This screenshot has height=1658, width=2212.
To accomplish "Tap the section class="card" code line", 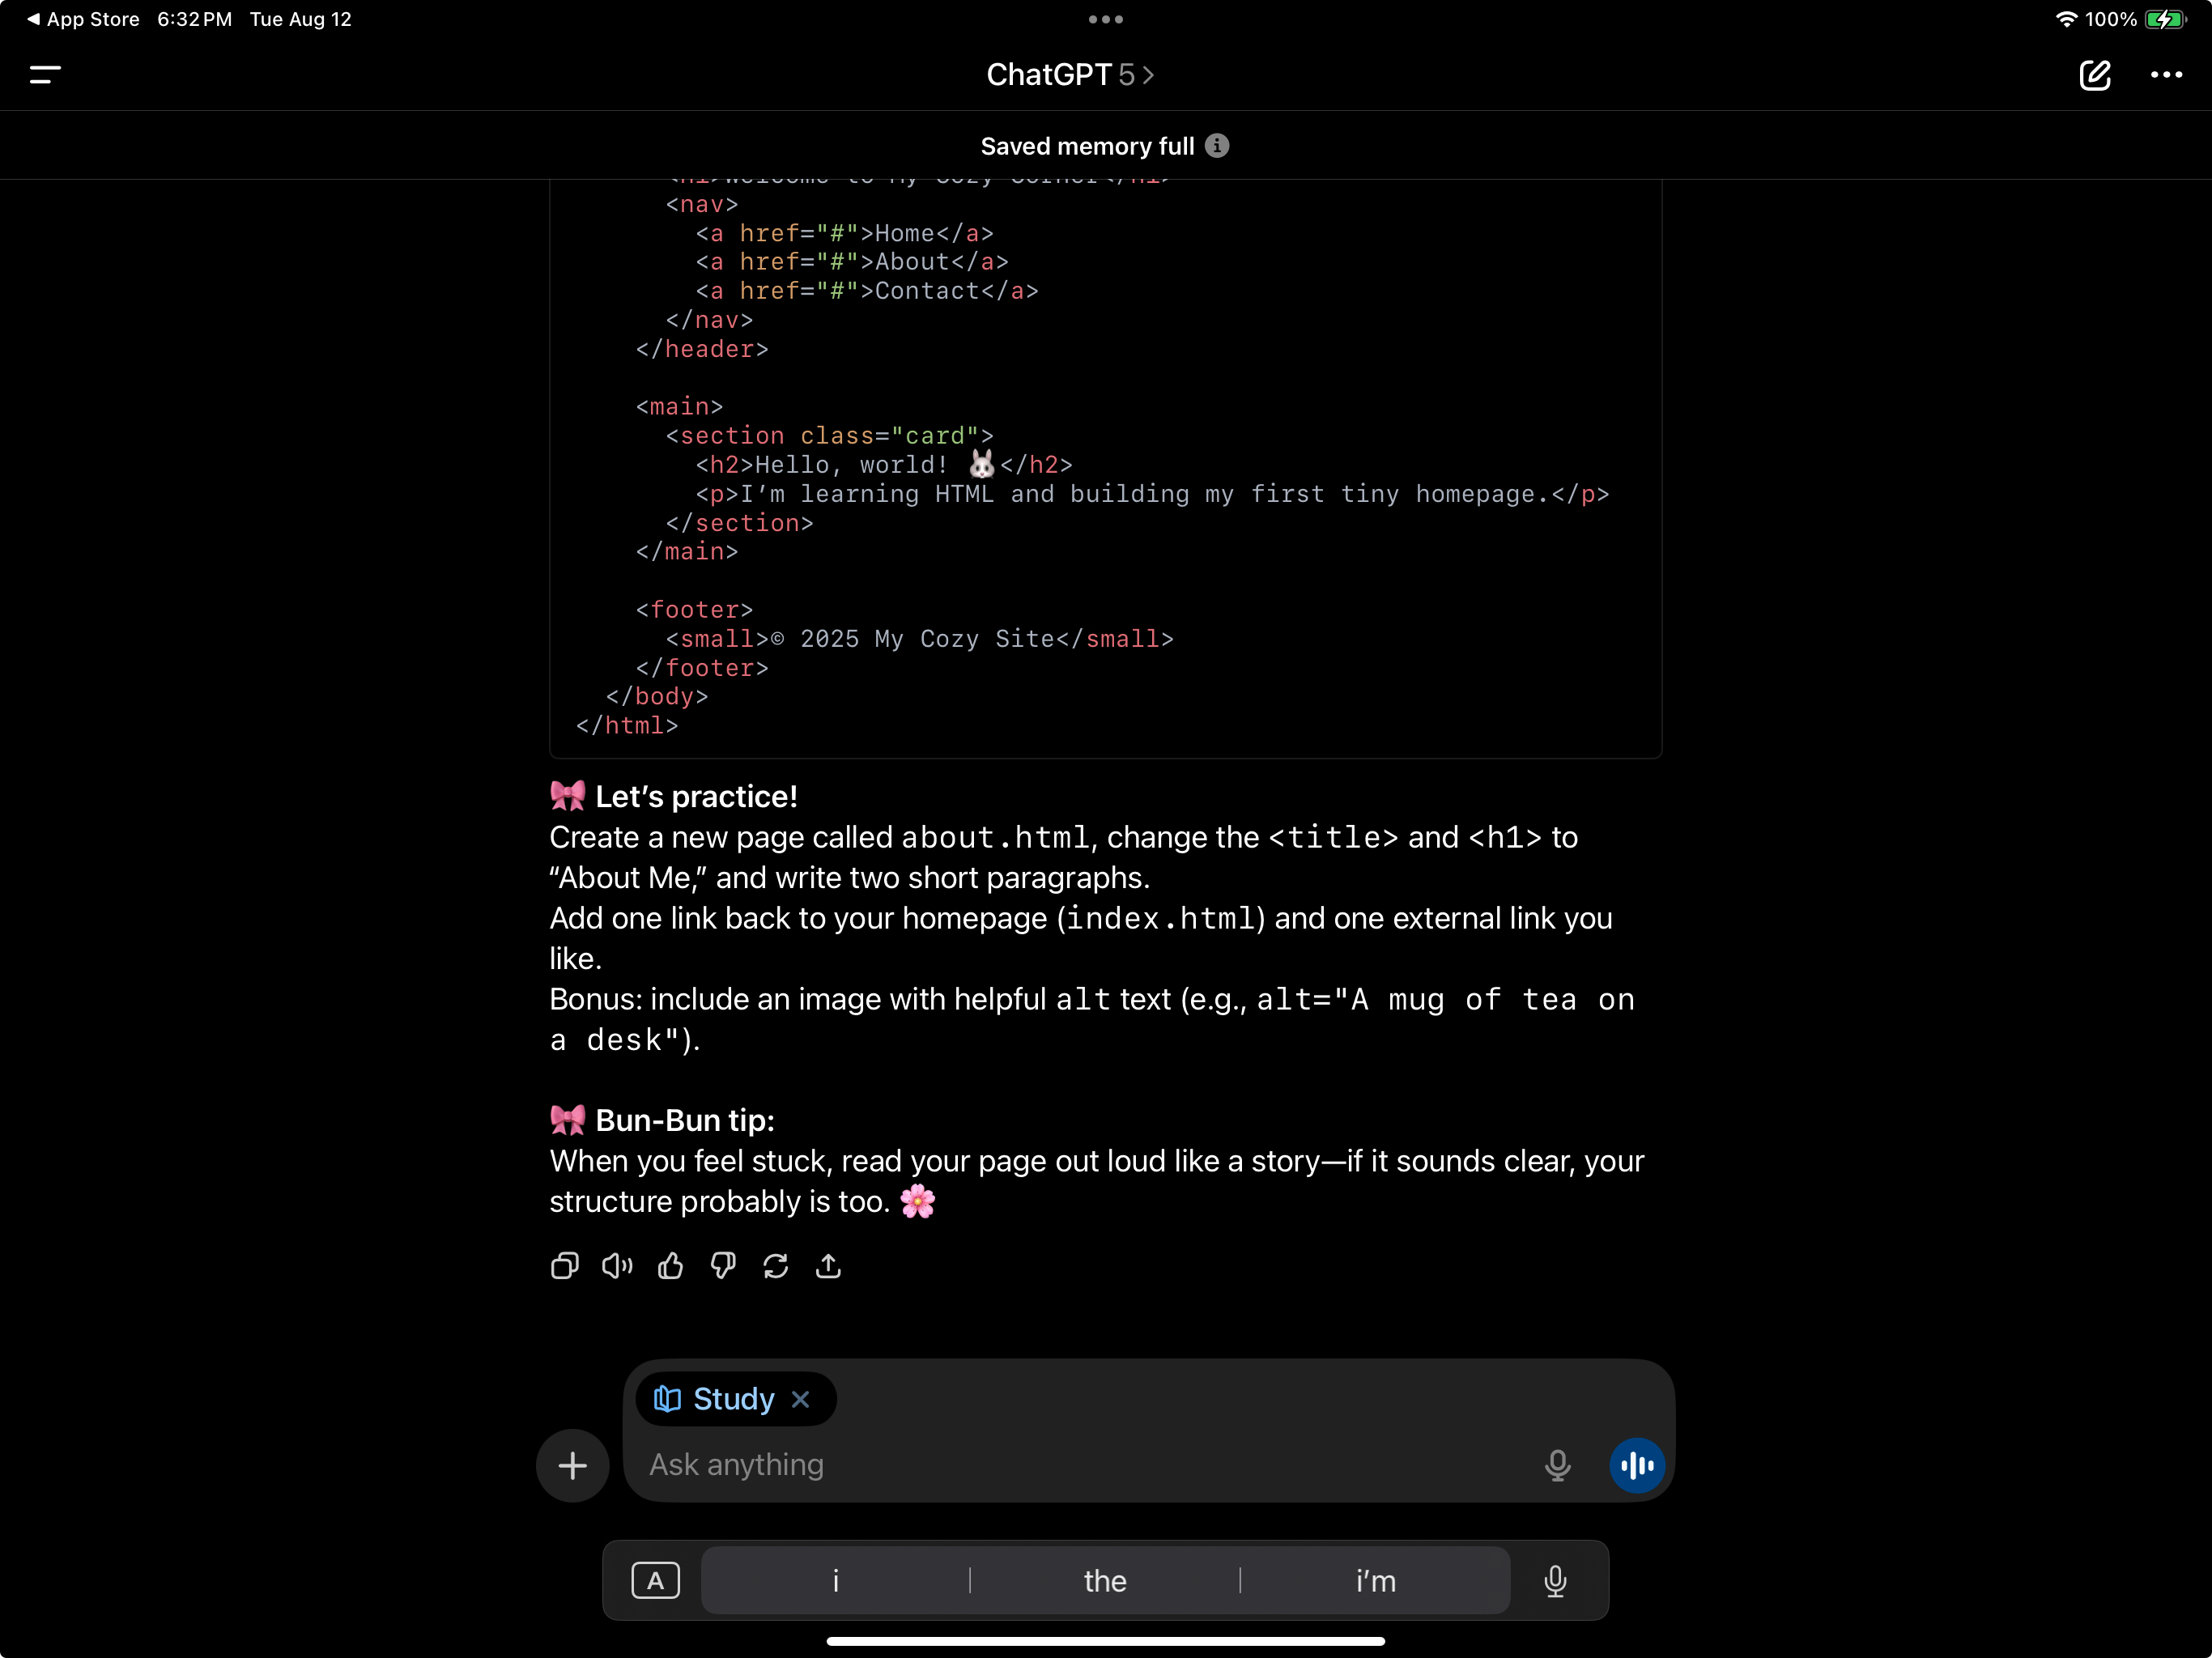I will tap(830, 435).
